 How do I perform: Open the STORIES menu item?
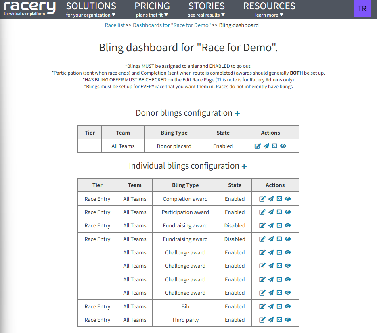[206, 9]
